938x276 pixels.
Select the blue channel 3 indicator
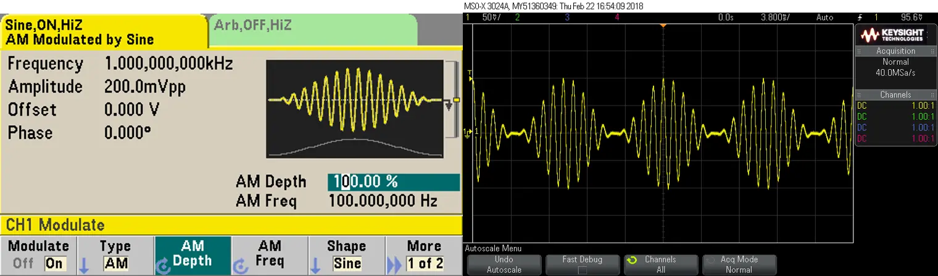click(567, 18)
